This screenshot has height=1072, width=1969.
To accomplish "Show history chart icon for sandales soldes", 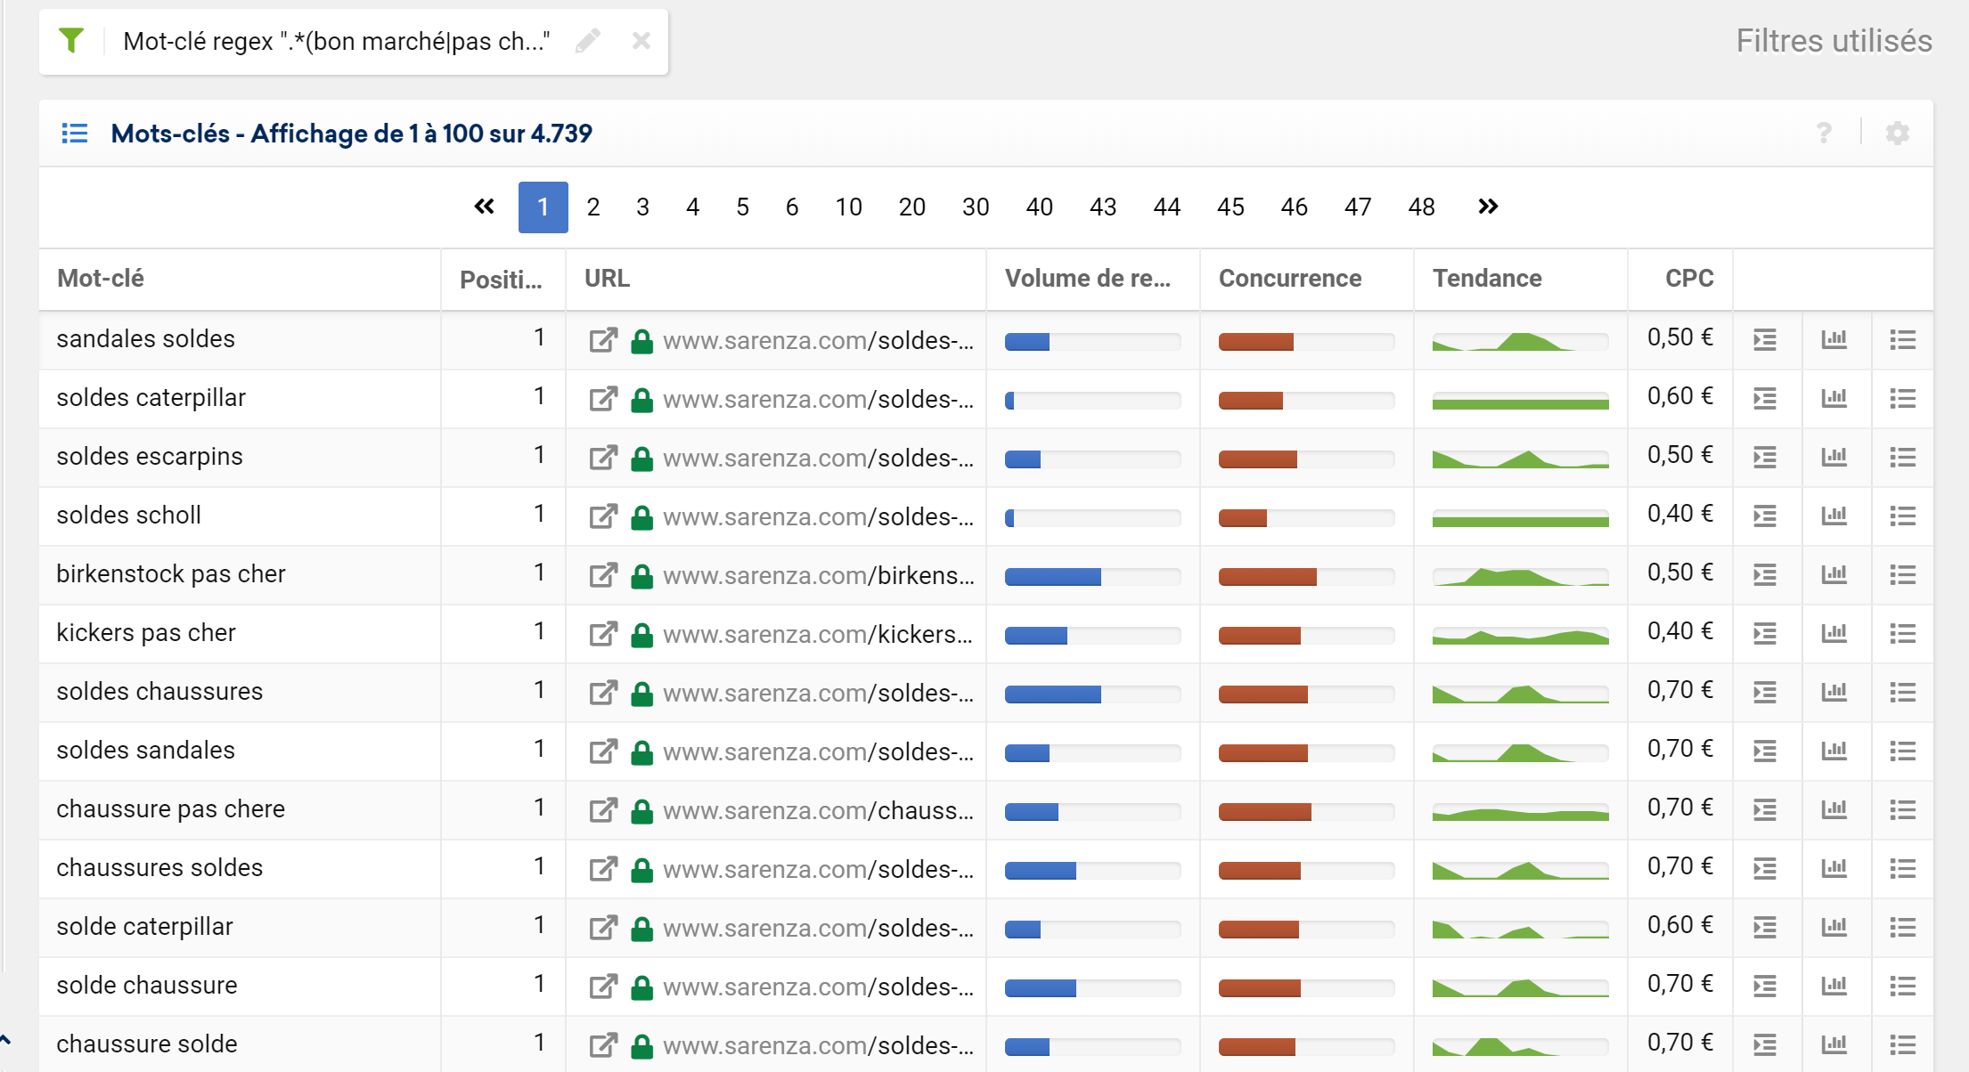I will 1834,339.
